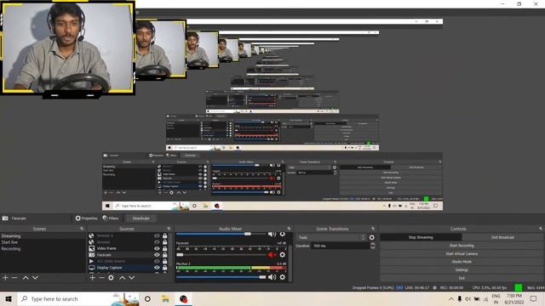The image size is (545, 306).
Task: Open the Fade transition dropdown
Action: [332, 238]
